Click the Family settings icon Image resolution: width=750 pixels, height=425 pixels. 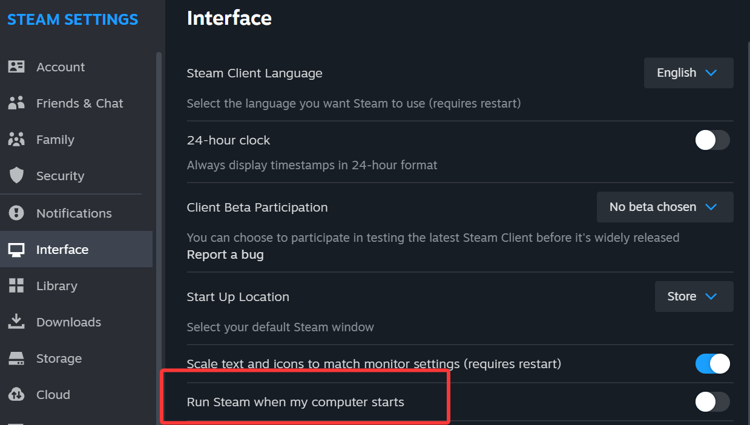point(17,139)
